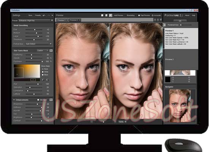Click Add Preview button
The image size is (209, 152).
[x=119, y=16]
